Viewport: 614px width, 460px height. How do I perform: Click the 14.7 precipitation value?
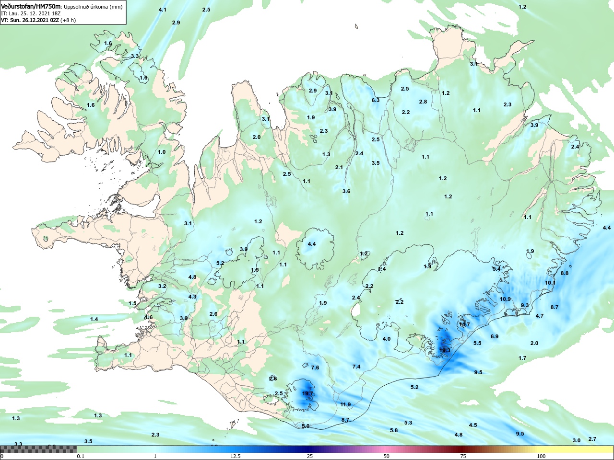464,325
